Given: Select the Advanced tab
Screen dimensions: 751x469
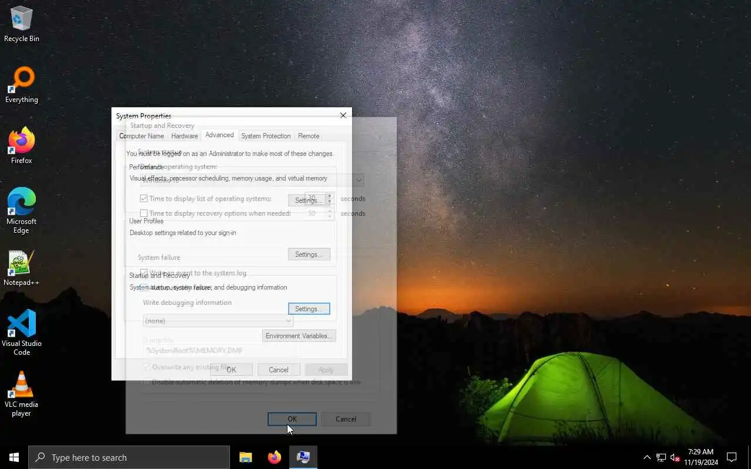Looking at the screenshot, I should click(219, 135).
